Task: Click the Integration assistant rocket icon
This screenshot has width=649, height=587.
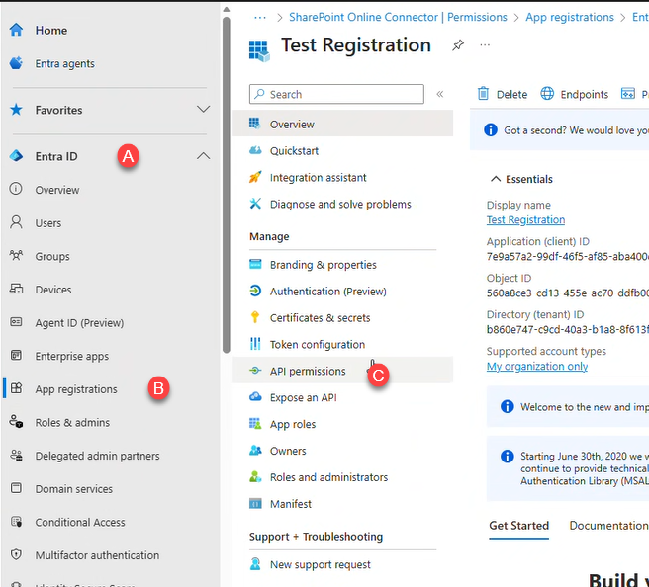Action: (255, 178)
